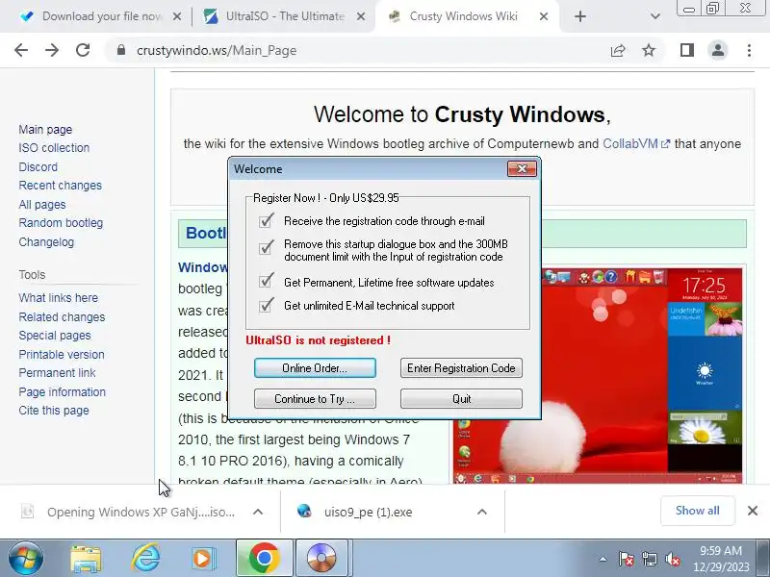
Task: Toggle the Receive registration code through e-mail checkmark
Action: pyautogui.click(x=266, y=221)
